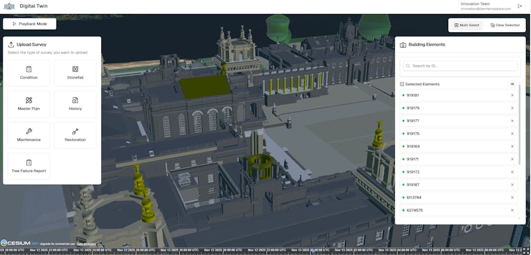This screenshot has width=531, height=255.
Task: Toggle Multi-Select mode
Action: tap(467, 26)
